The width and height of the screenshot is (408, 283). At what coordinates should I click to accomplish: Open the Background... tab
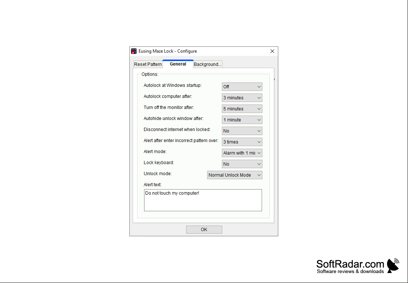click(x=208, y=64)
